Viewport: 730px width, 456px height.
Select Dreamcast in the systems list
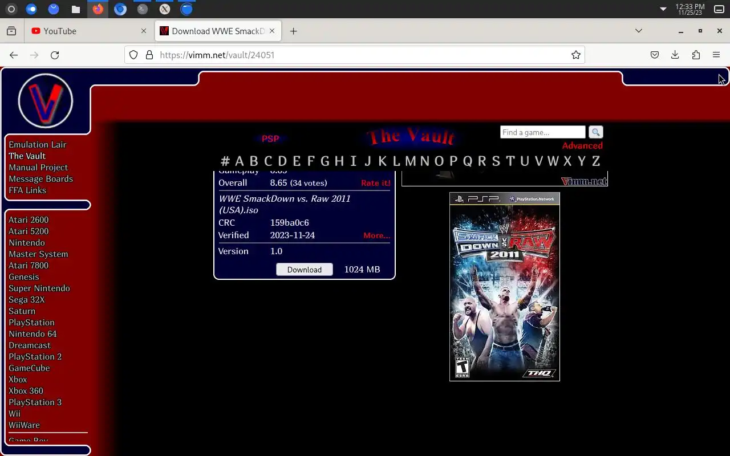point(30,345)
